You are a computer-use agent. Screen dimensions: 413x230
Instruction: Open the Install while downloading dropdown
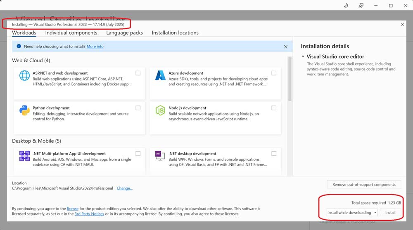click(x=352, y=213)
